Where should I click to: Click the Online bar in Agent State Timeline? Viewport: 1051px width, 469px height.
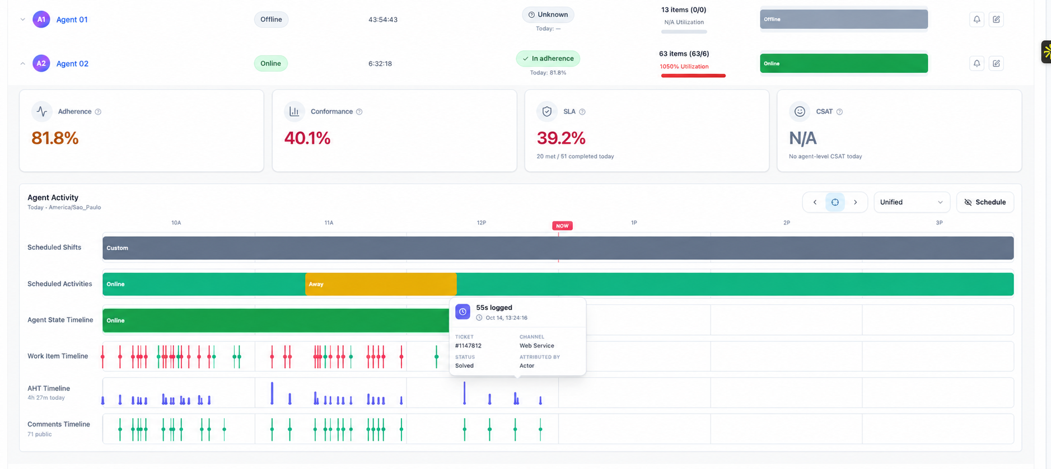(x=275, y=321)
